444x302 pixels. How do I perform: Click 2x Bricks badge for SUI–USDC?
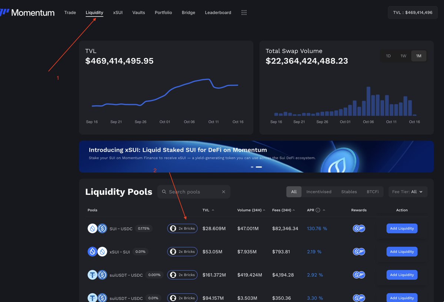click(182, 228)
